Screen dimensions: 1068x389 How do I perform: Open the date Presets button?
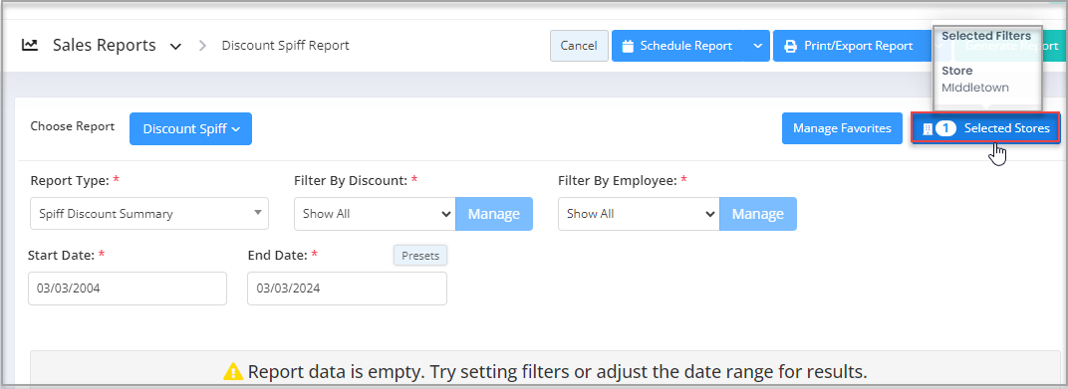420,256
